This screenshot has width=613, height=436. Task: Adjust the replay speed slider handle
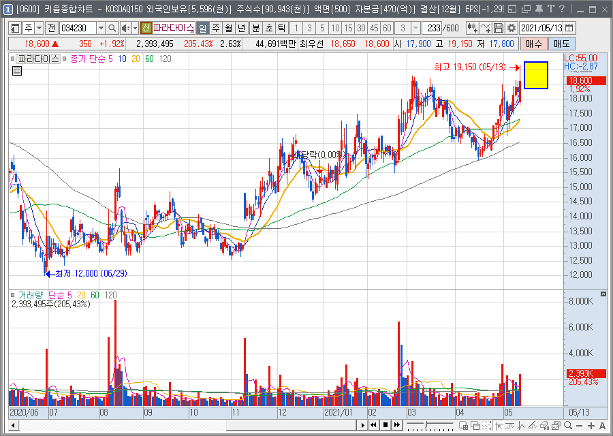[425, 424]
